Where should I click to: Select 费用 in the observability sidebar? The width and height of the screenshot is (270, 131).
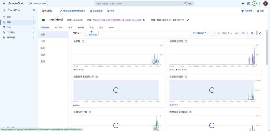point(53,61)
